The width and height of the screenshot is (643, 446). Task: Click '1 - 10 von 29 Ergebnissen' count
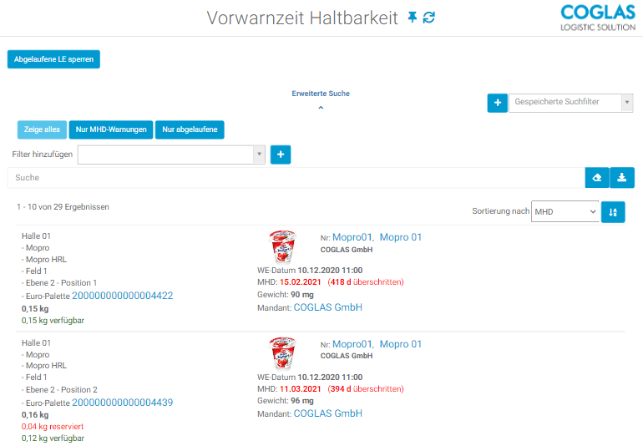63,207
